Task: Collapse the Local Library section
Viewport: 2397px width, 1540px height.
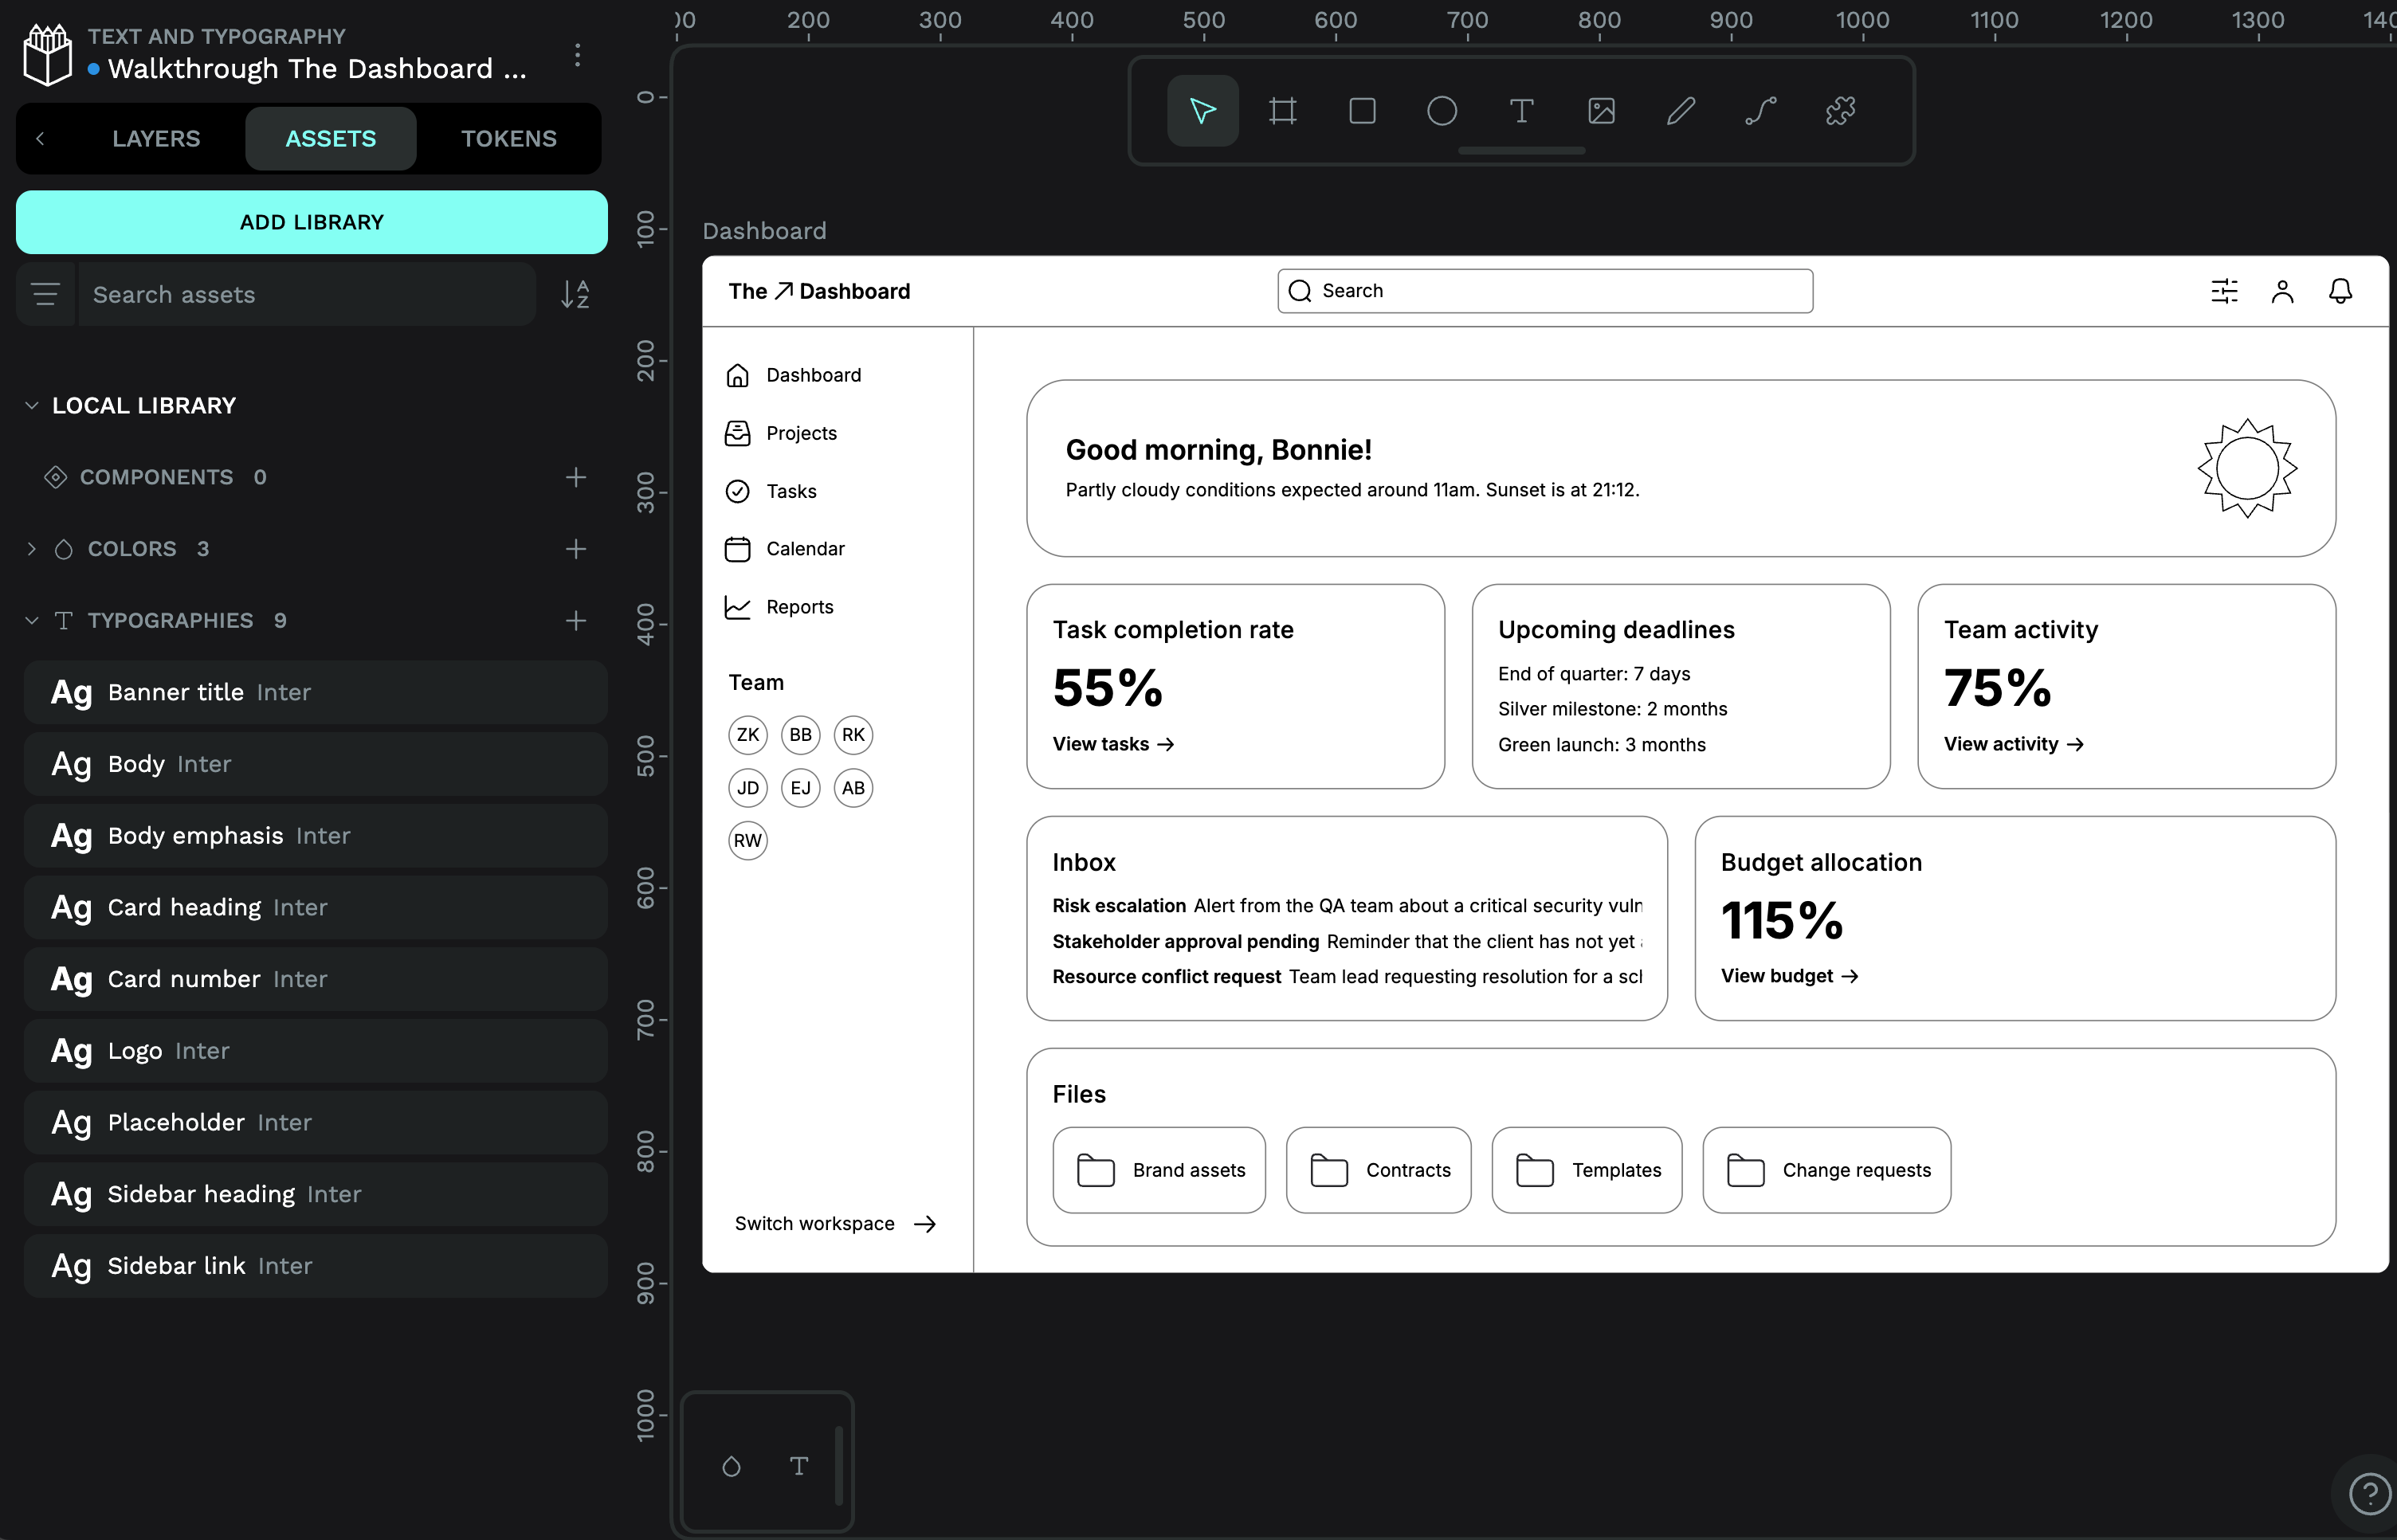Action: (x=32, y=406)
